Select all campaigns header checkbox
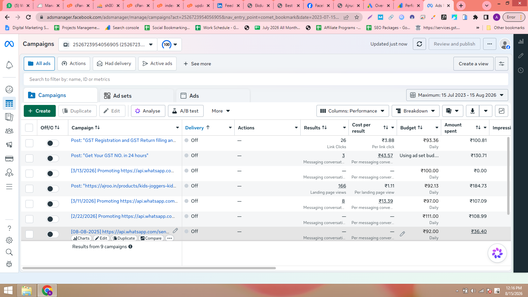Screen dimensions: 528x297 pos(29,128)
